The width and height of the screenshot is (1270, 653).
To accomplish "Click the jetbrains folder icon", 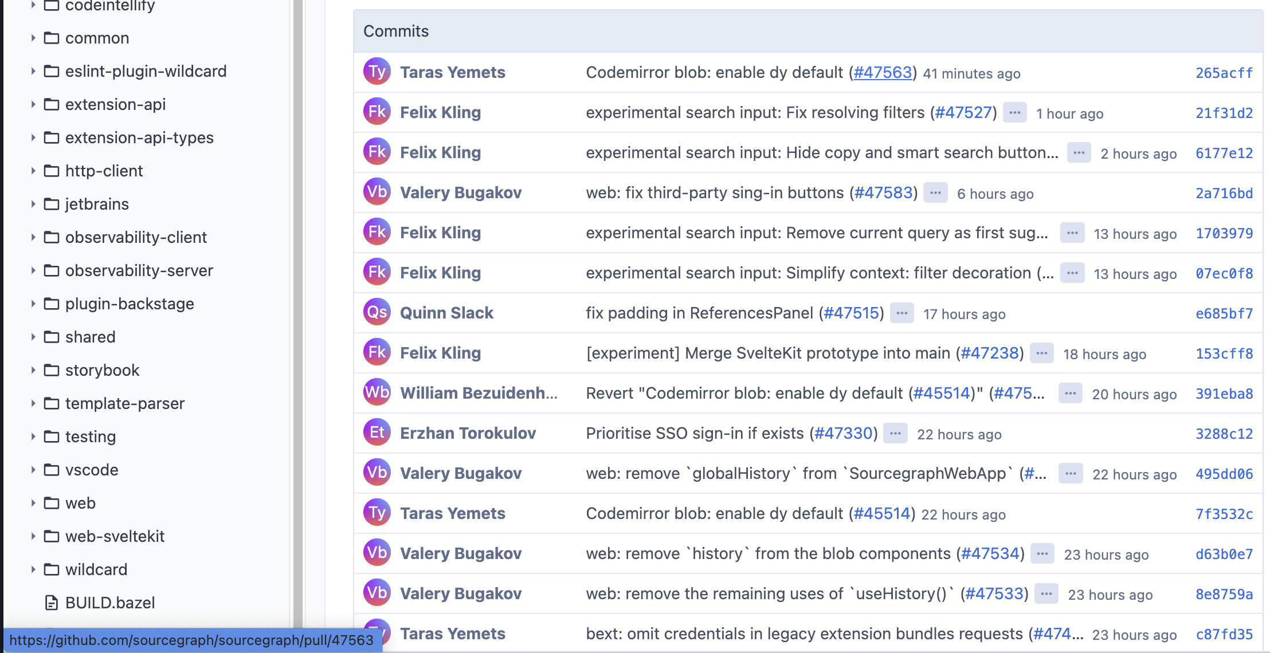I will pos(51,204).
